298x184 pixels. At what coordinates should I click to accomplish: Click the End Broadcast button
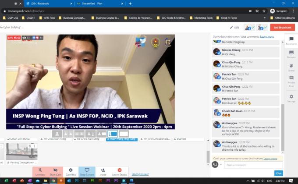282,27
